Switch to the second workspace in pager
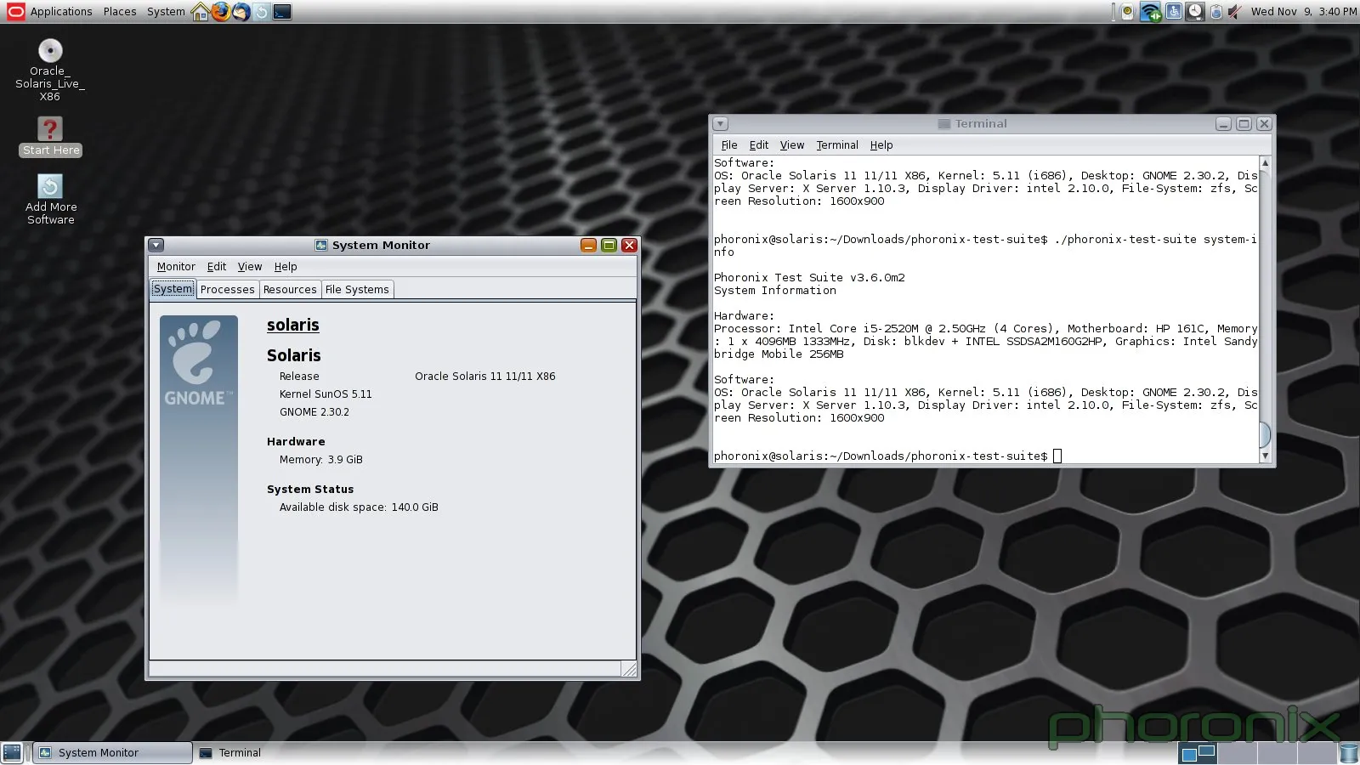Image resolution: width=1360 pixels, height=765 pixels. (1238, 752)
